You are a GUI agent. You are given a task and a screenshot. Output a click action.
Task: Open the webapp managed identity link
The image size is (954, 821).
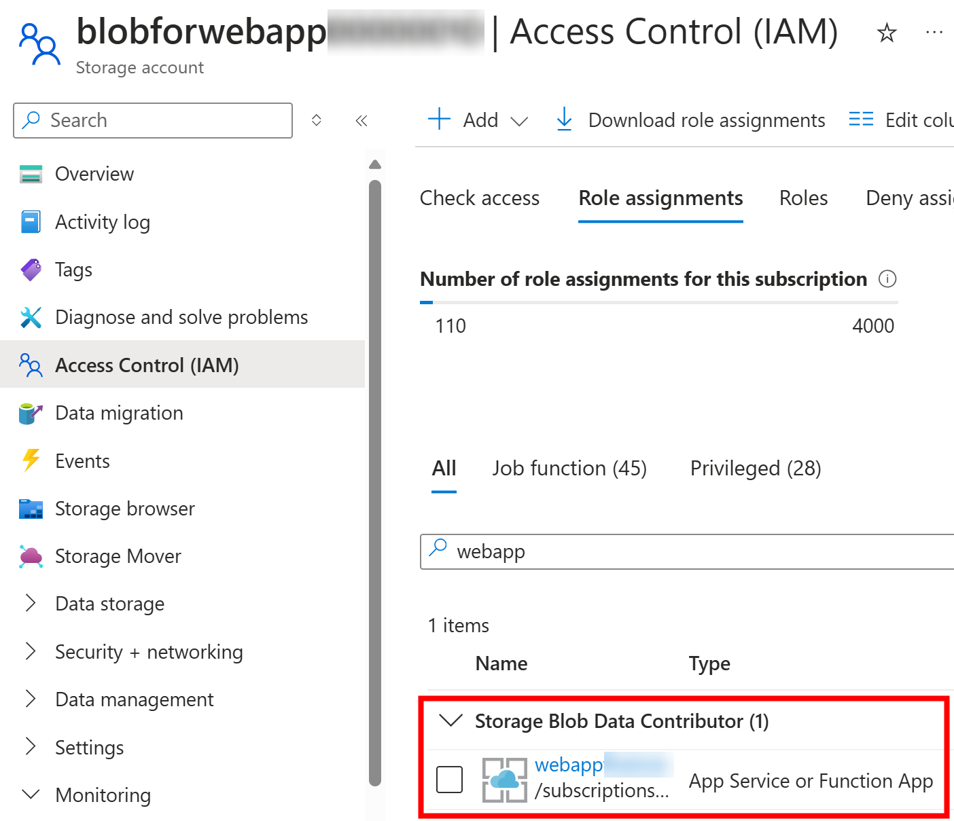(x=569, y=765)
